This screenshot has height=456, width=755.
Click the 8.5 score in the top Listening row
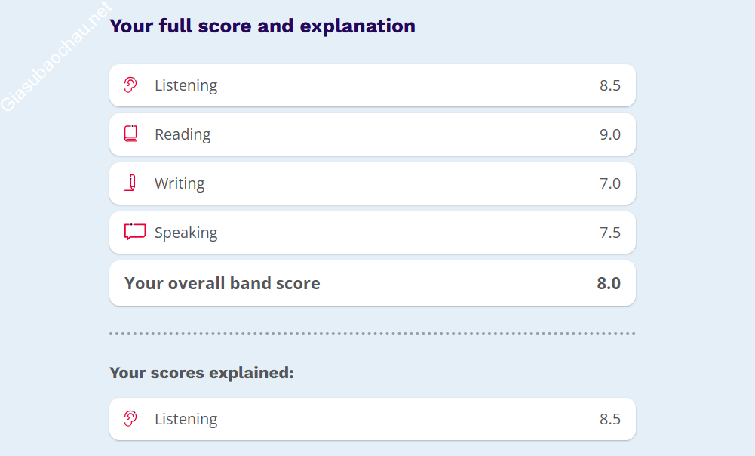coord(609,85)
